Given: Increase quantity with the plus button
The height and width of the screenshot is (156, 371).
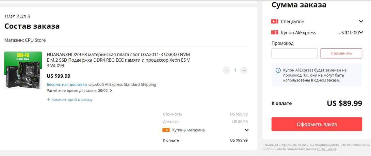Looking at the screenshot, I should (244, 70).
